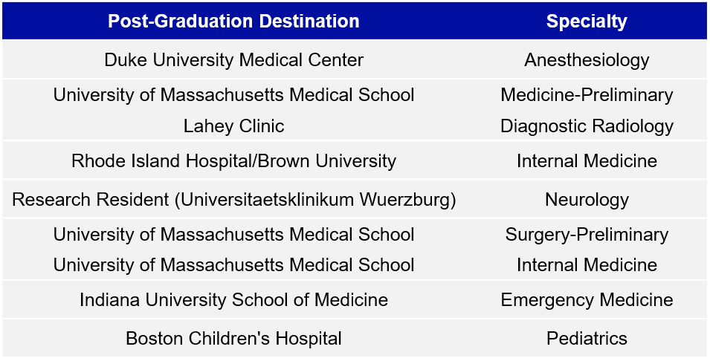This screenshot has height=361, width=710.
Task: Click the Surgery-Preliminary specialty entry
Action: point(587,235)
